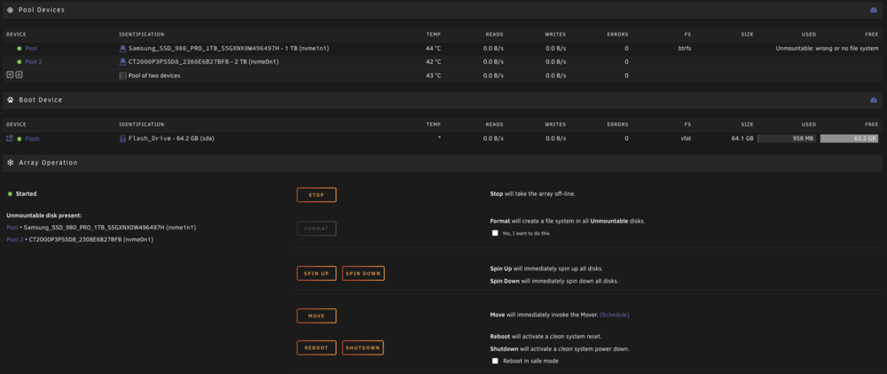Click the green status dot beside Flash
The image size is (887, 374).
tap(20, 138)
